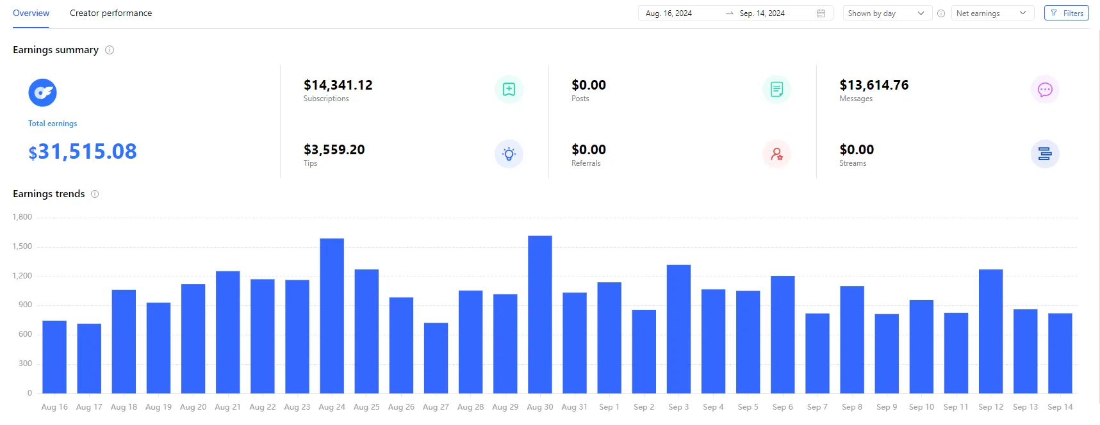
Task: Click the Subscriptions bookmark icon
Action: 509,90
